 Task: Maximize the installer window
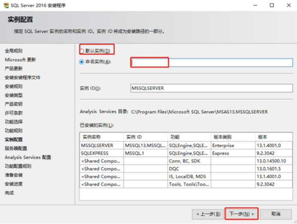(272, 5)
